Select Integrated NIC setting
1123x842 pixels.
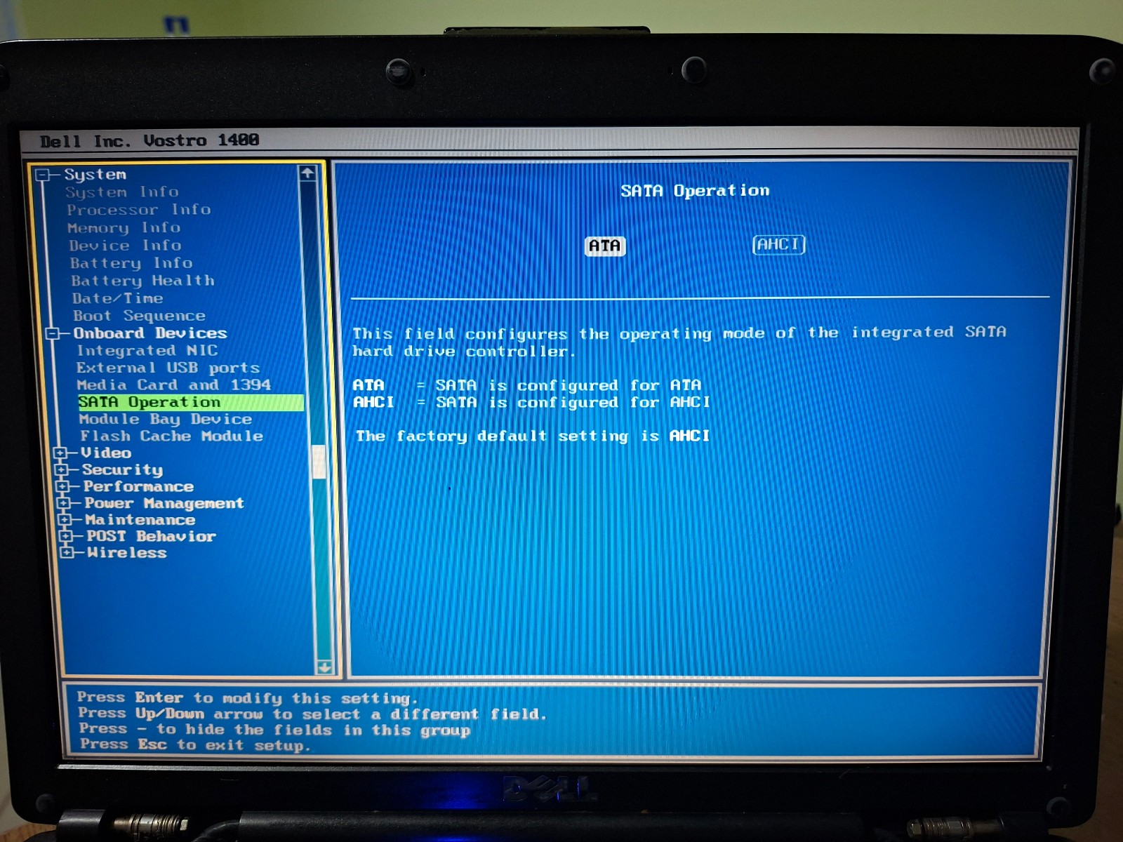(147, 350)
